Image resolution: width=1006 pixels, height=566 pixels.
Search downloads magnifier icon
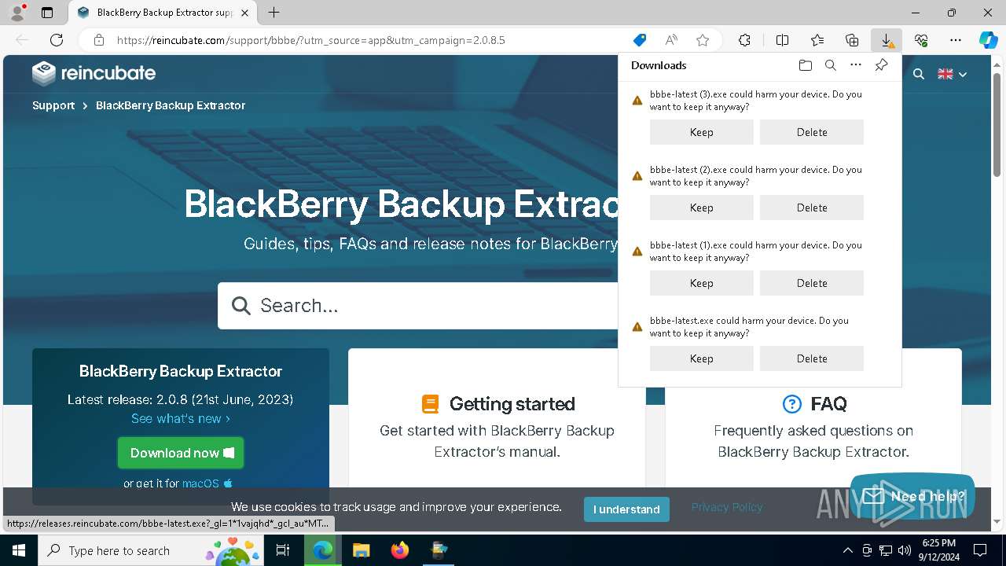831,65
